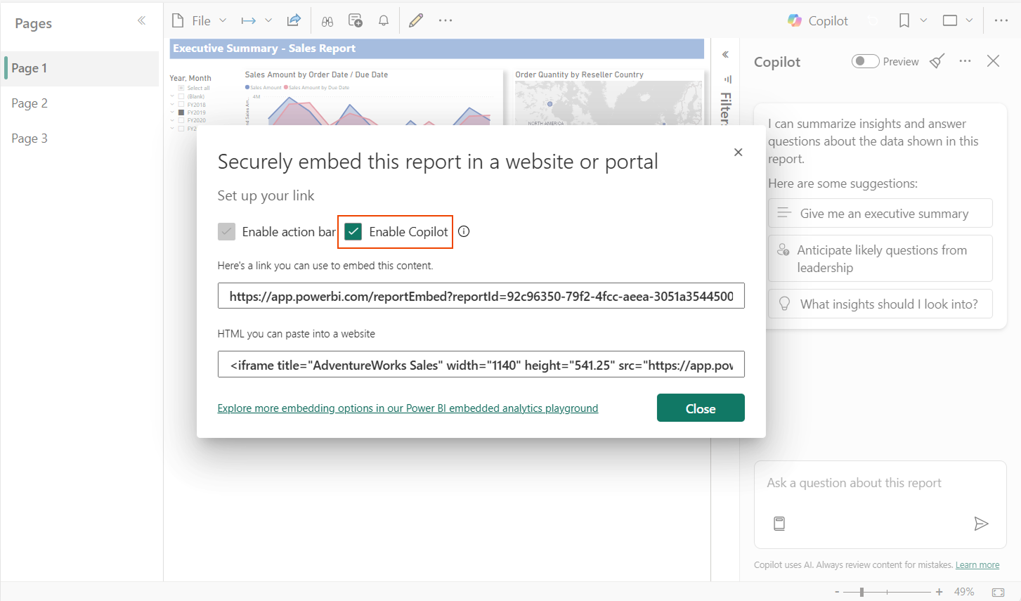Adjust the zoom slider handle
This screenshot has height=601, width=1021.
pyautogui.click(x=861, y=592)
